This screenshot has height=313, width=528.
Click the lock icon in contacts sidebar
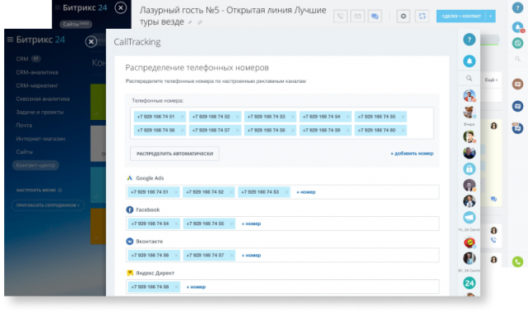click(469, 168)
